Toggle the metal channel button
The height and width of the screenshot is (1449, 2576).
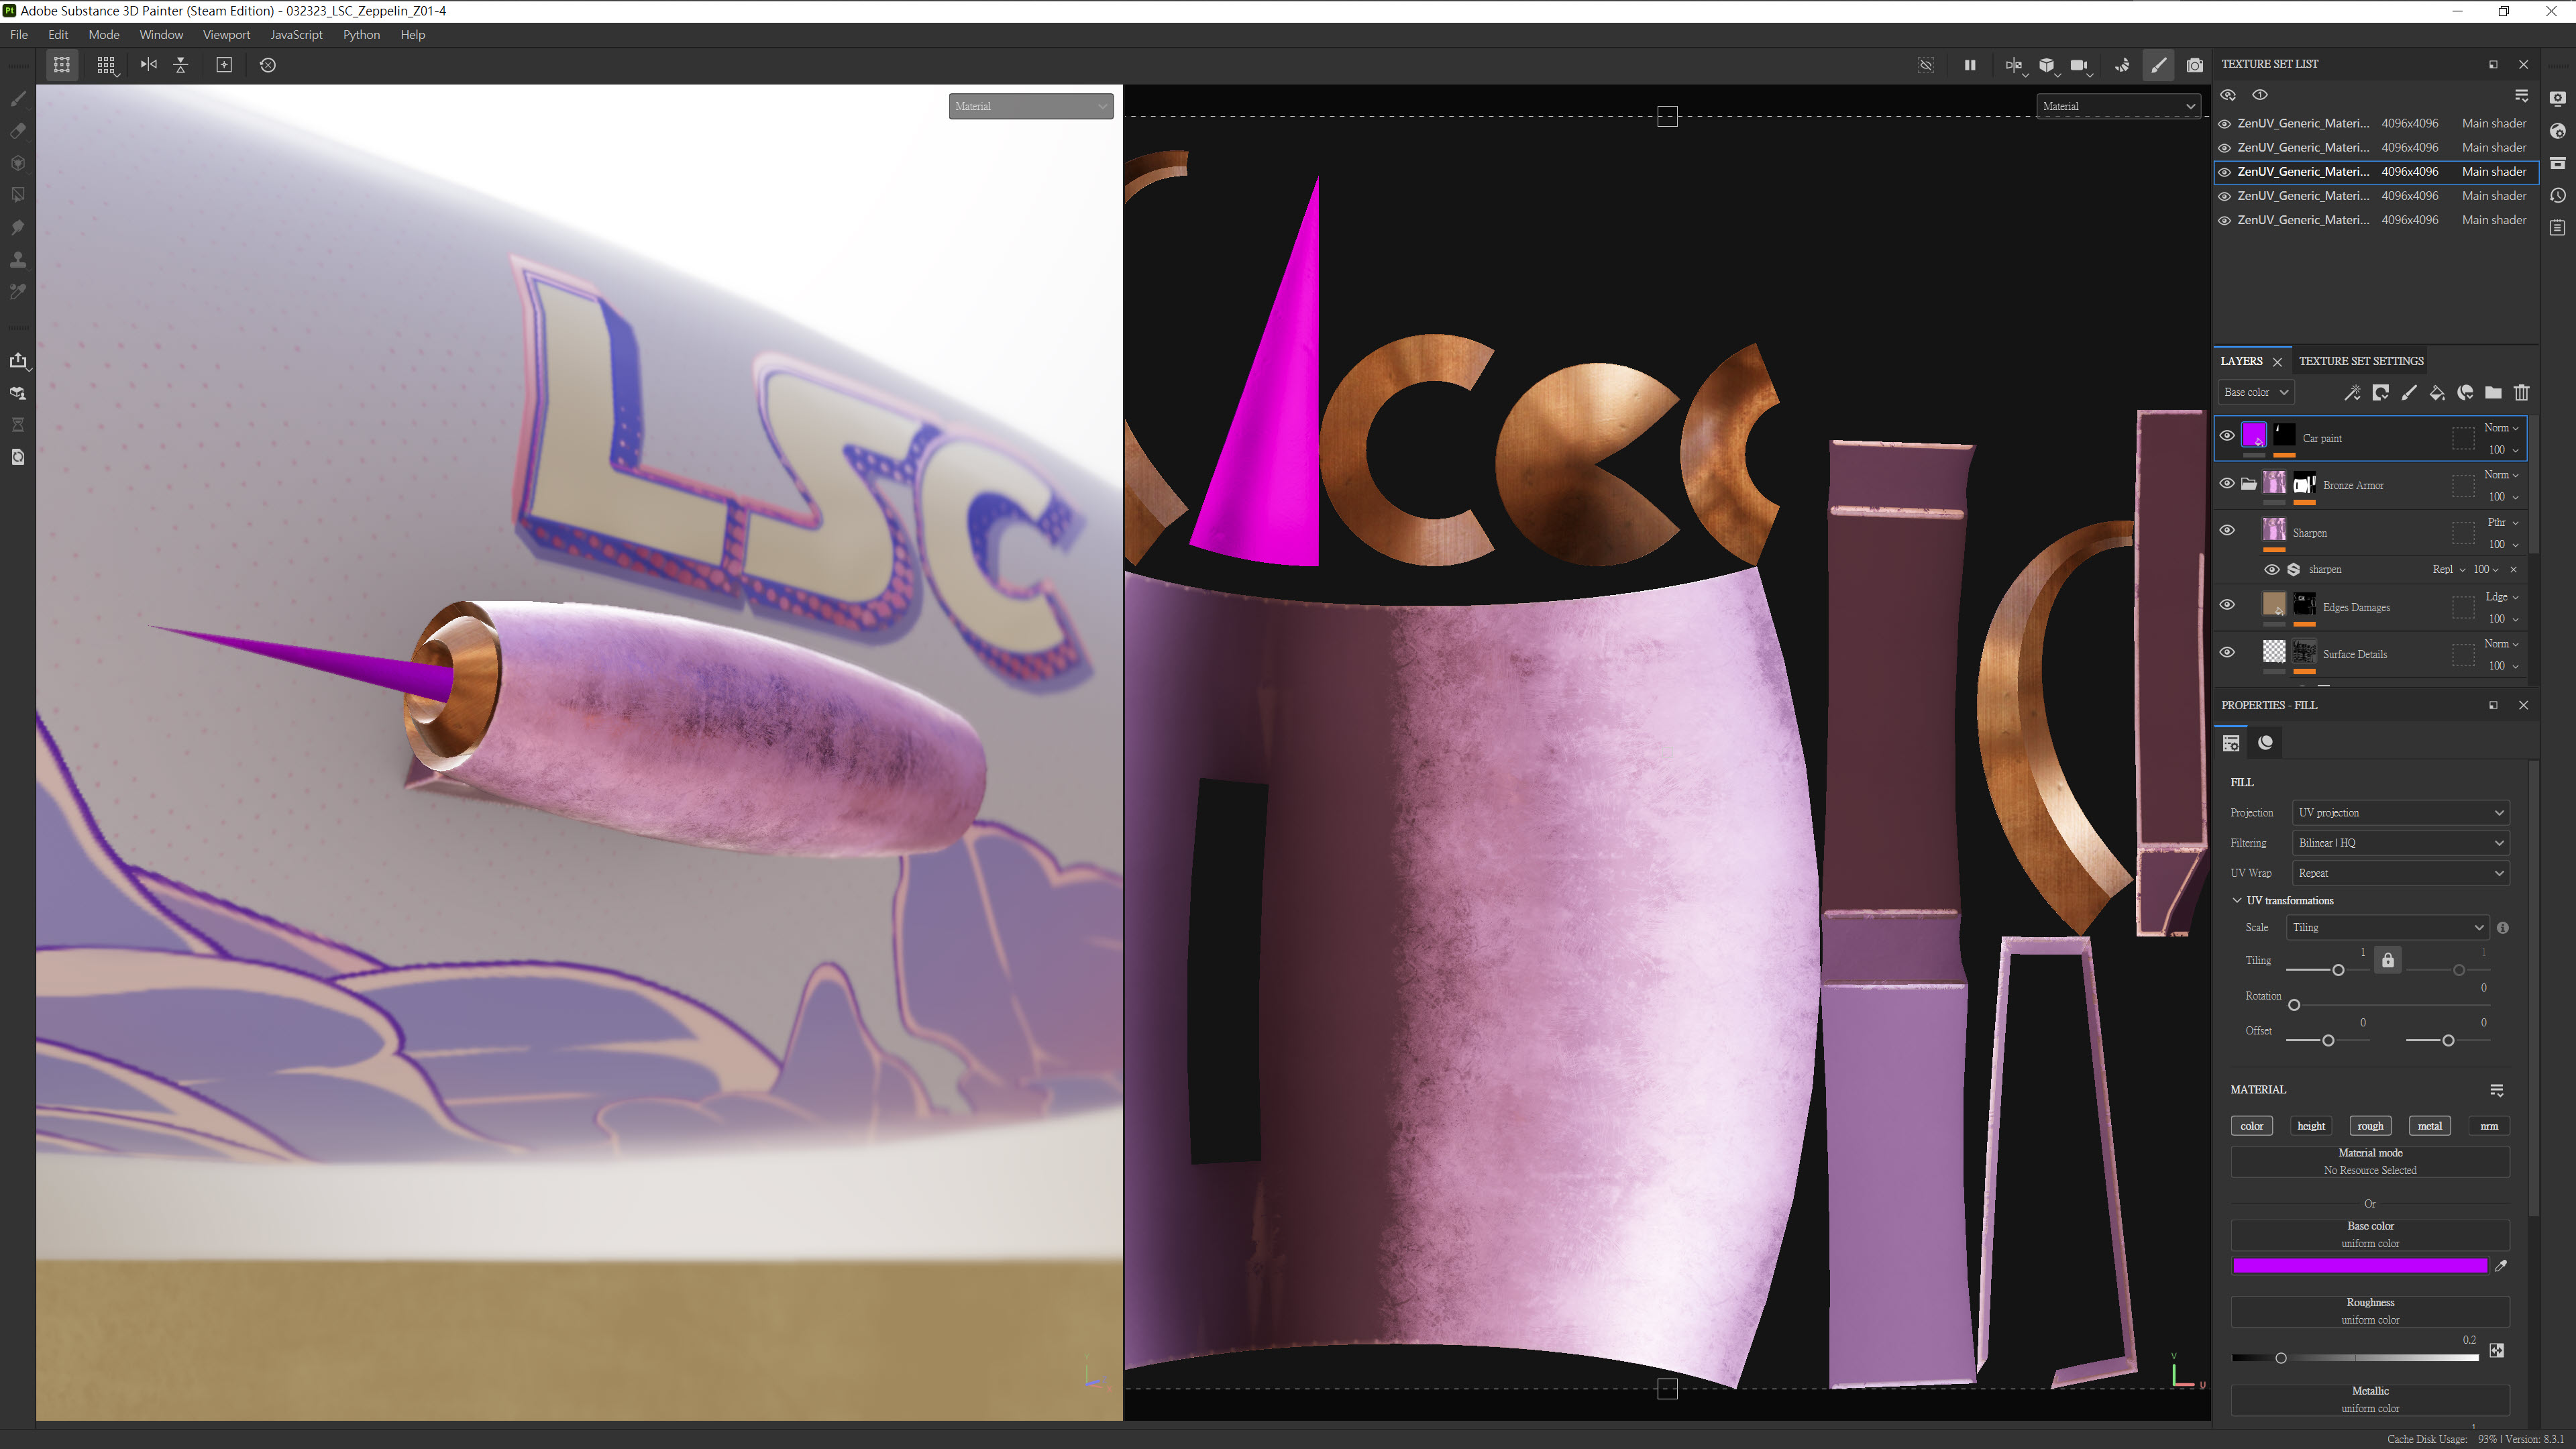pos(2429,1126)
